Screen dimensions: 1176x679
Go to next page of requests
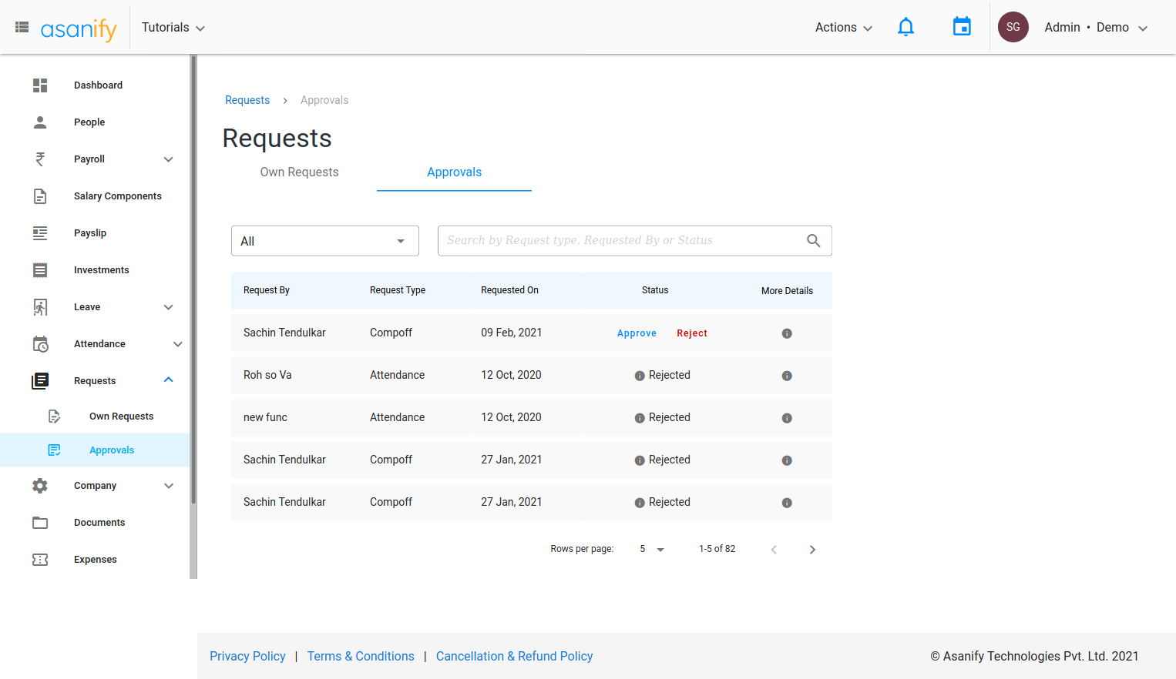(x=812, y=550)
